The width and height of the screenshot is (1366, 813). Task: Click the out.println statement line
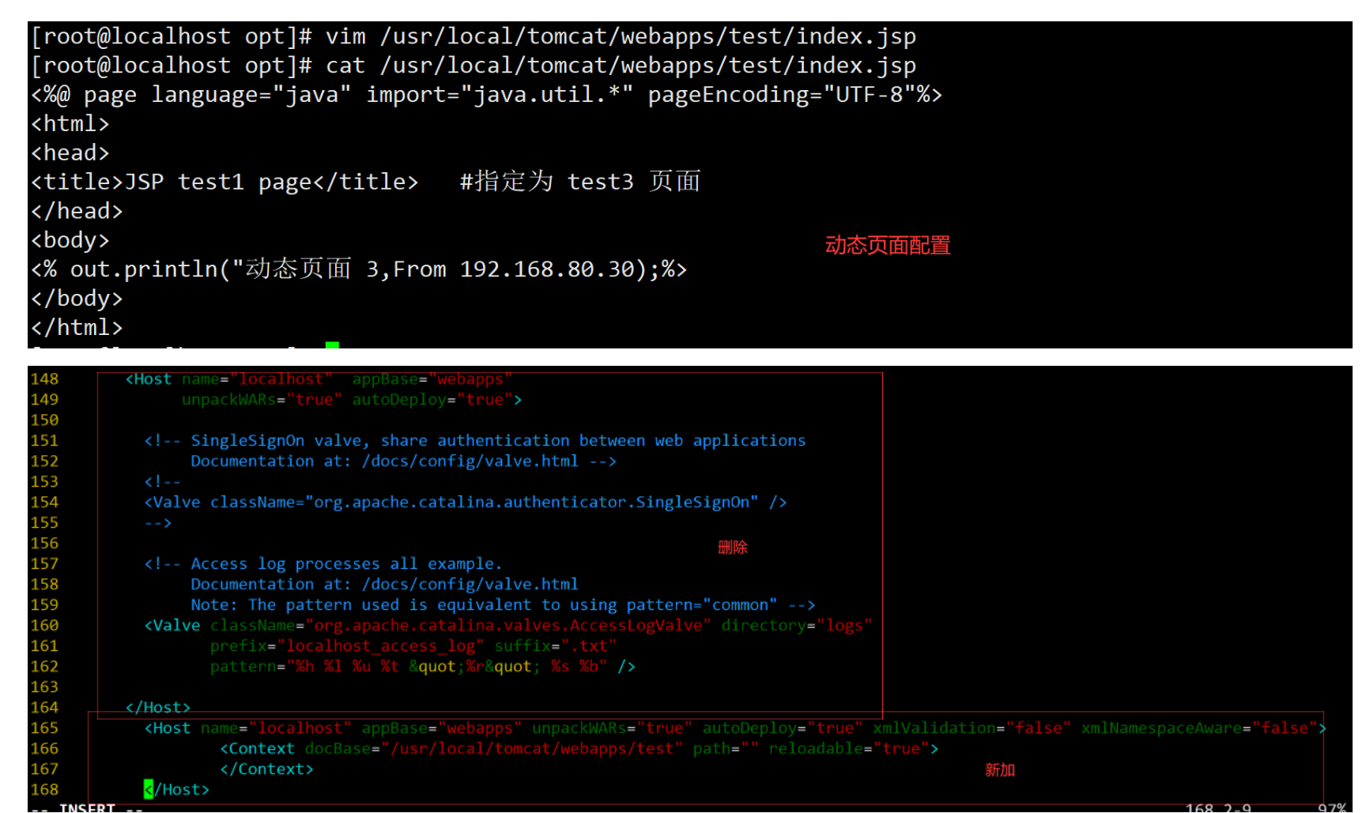(x=359, y=269)
